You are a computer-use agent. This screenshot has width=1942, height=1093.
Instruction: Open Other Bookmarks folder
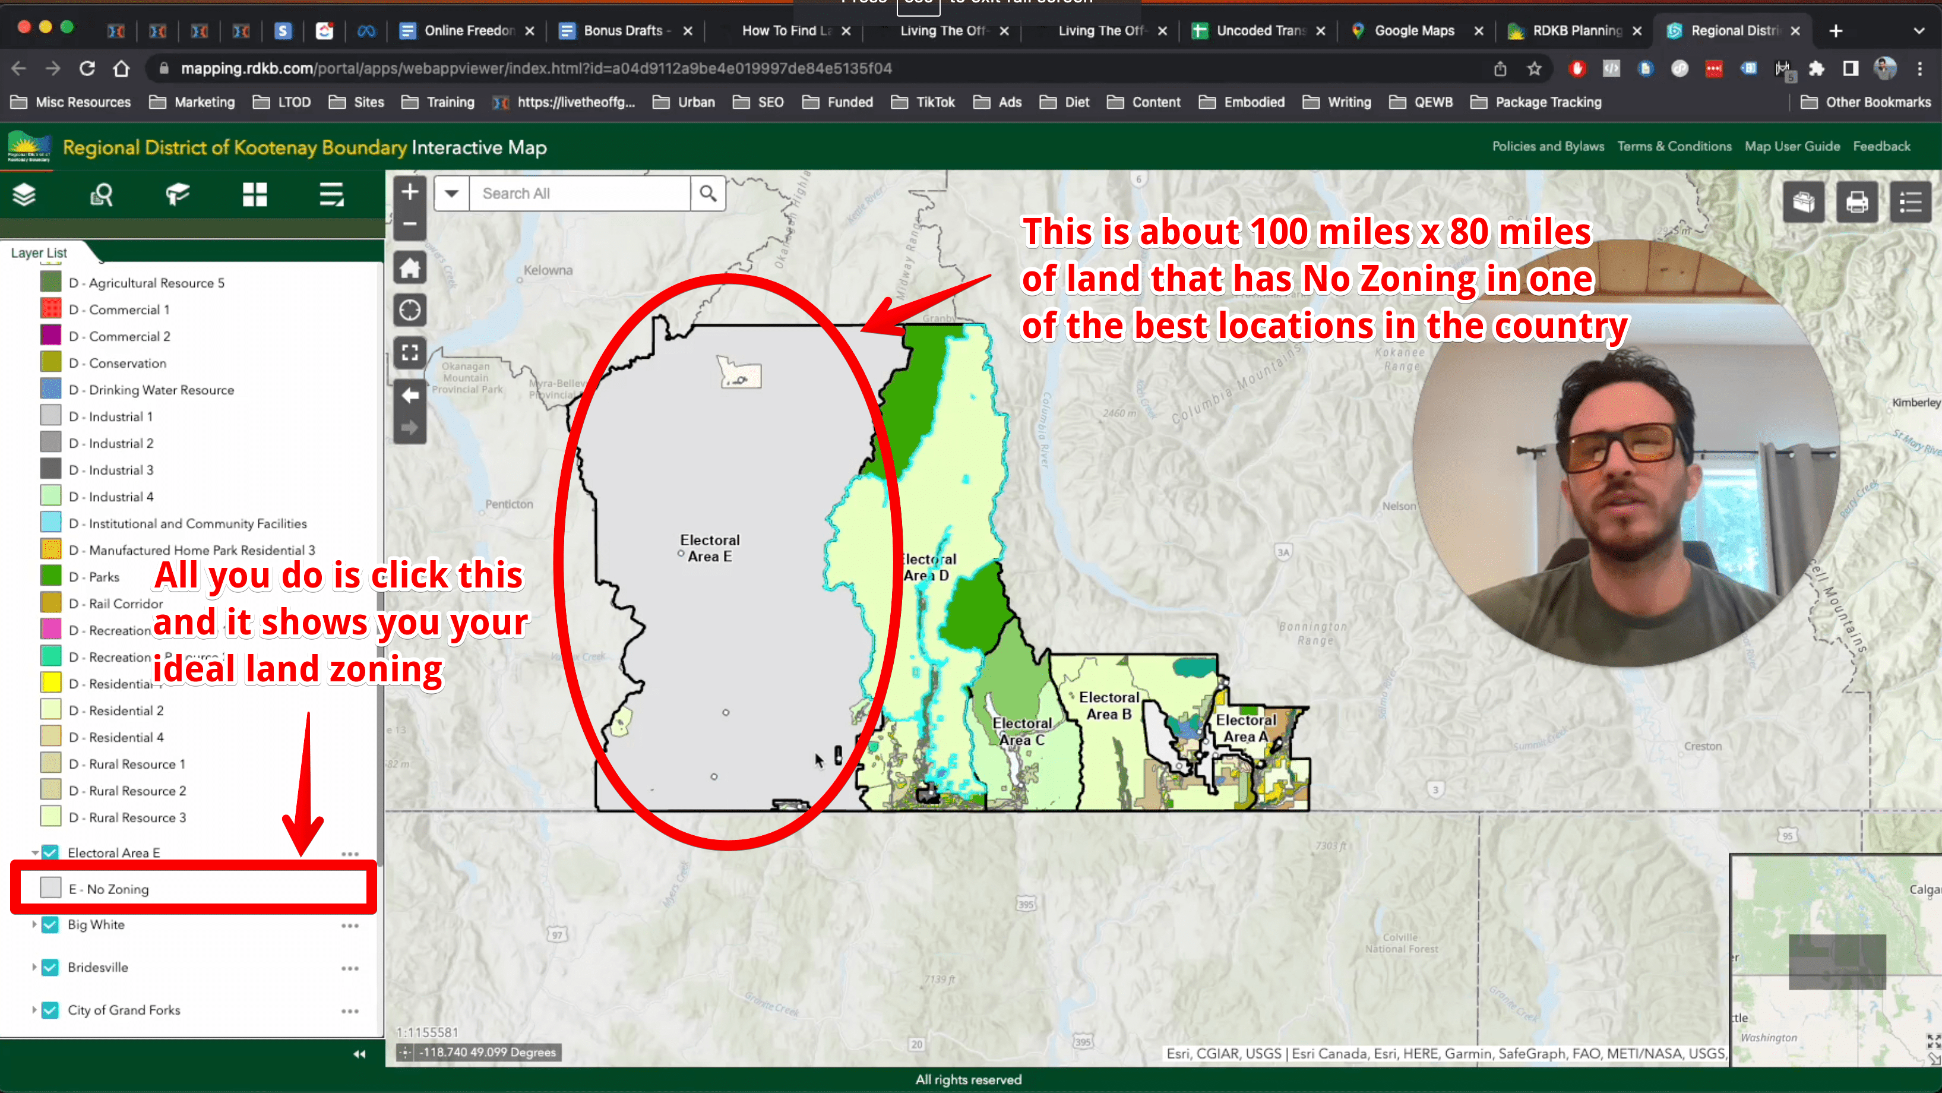click(1866, 103)
